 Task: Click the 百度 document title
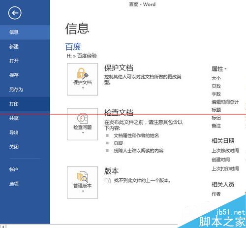73,47
